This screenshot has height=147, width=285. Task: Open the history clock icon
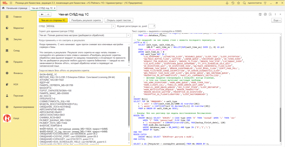point(233,3)
